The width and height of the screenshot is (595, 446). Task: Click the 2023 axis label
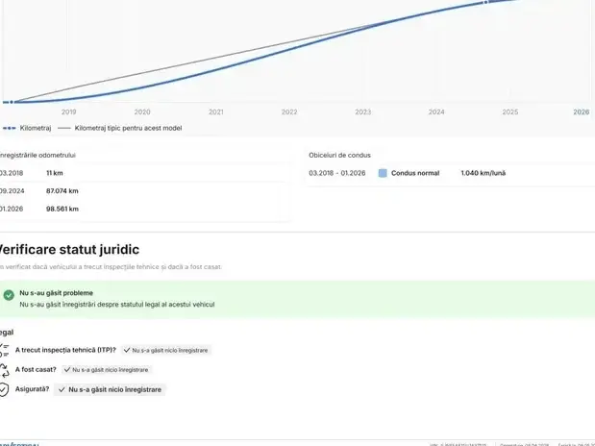point(362,111)
